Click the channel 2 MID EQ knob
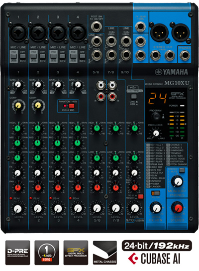This screenshot has width=199, height=271. click(x=37, y=143)
